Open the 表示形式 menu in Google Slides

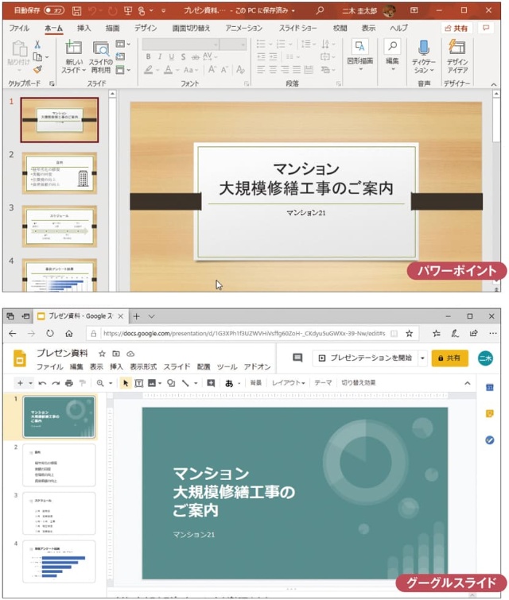(143, 367)
